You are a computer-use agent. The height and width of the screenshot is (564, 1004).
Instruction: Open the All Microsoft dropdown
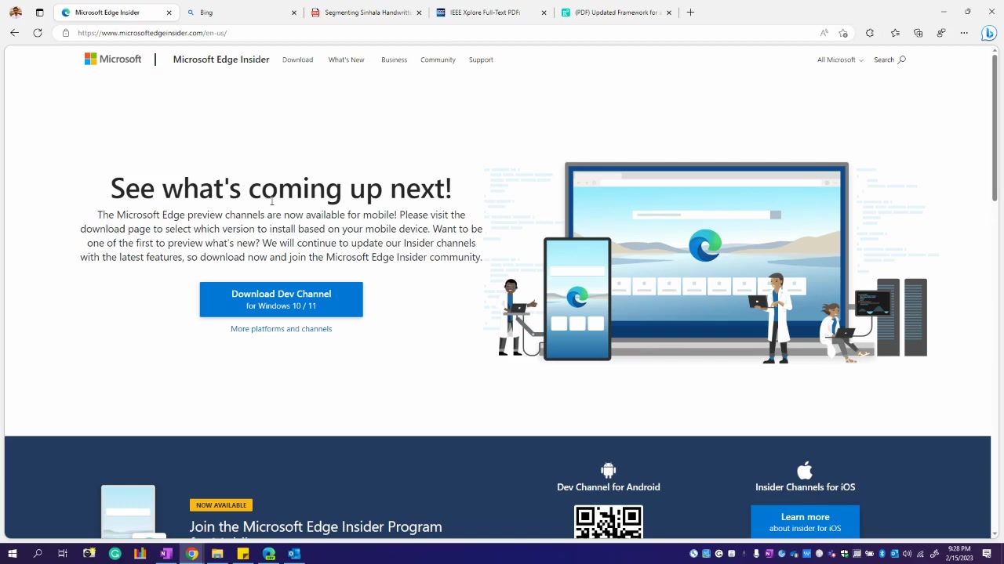[x=838, y=59]
